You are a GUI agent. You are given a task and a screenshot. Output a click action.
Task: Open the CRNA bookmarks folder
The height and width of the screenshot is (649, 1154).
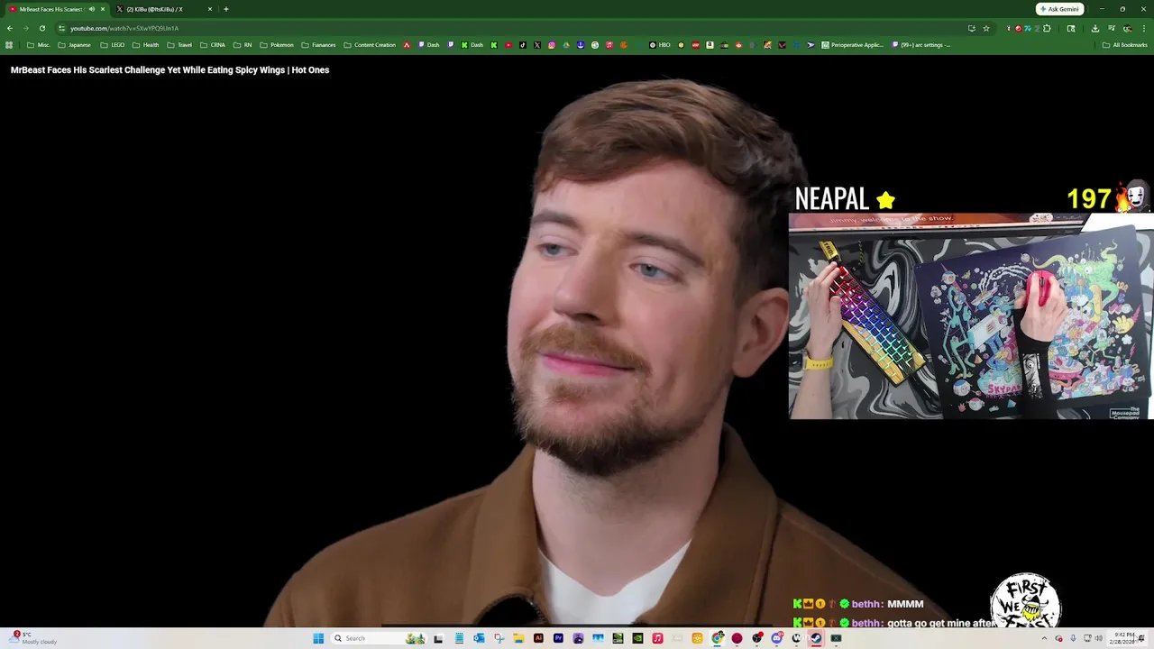(x=213, y=45)
